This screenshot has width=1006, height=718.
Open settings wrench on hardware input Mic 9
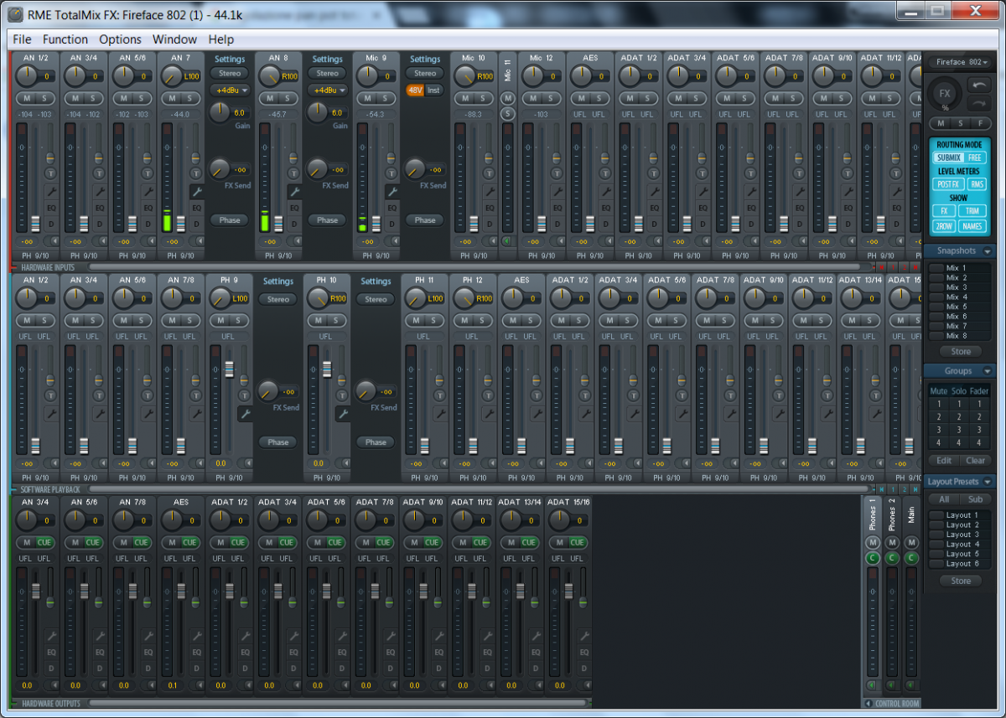pyautogui.click(x=392, y=191)
